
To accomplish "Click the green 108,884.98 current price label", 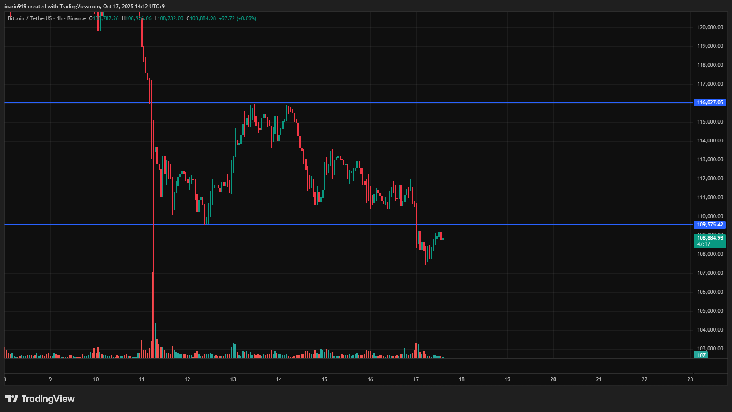I will [710, 238].
